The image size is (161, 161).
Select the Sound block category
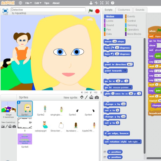pos(110,25)
